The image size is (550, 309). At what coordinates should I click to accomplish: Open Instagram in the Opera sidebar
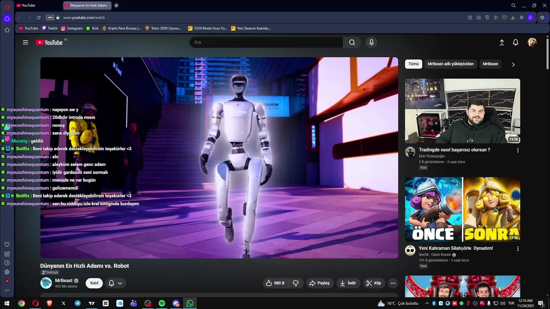pyautogui.click(x=7, y=139)
